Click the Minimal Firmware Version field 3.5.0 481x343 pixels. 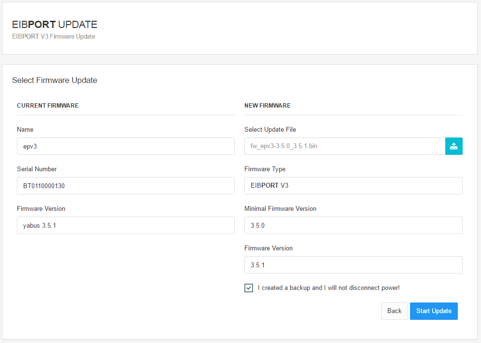point(353,225)
